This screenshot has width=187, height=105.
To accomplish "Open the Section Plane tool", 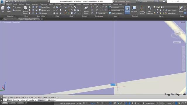I will click(86, 10).
